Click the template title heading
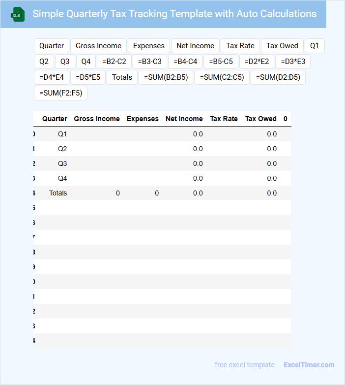 [174, 14]
